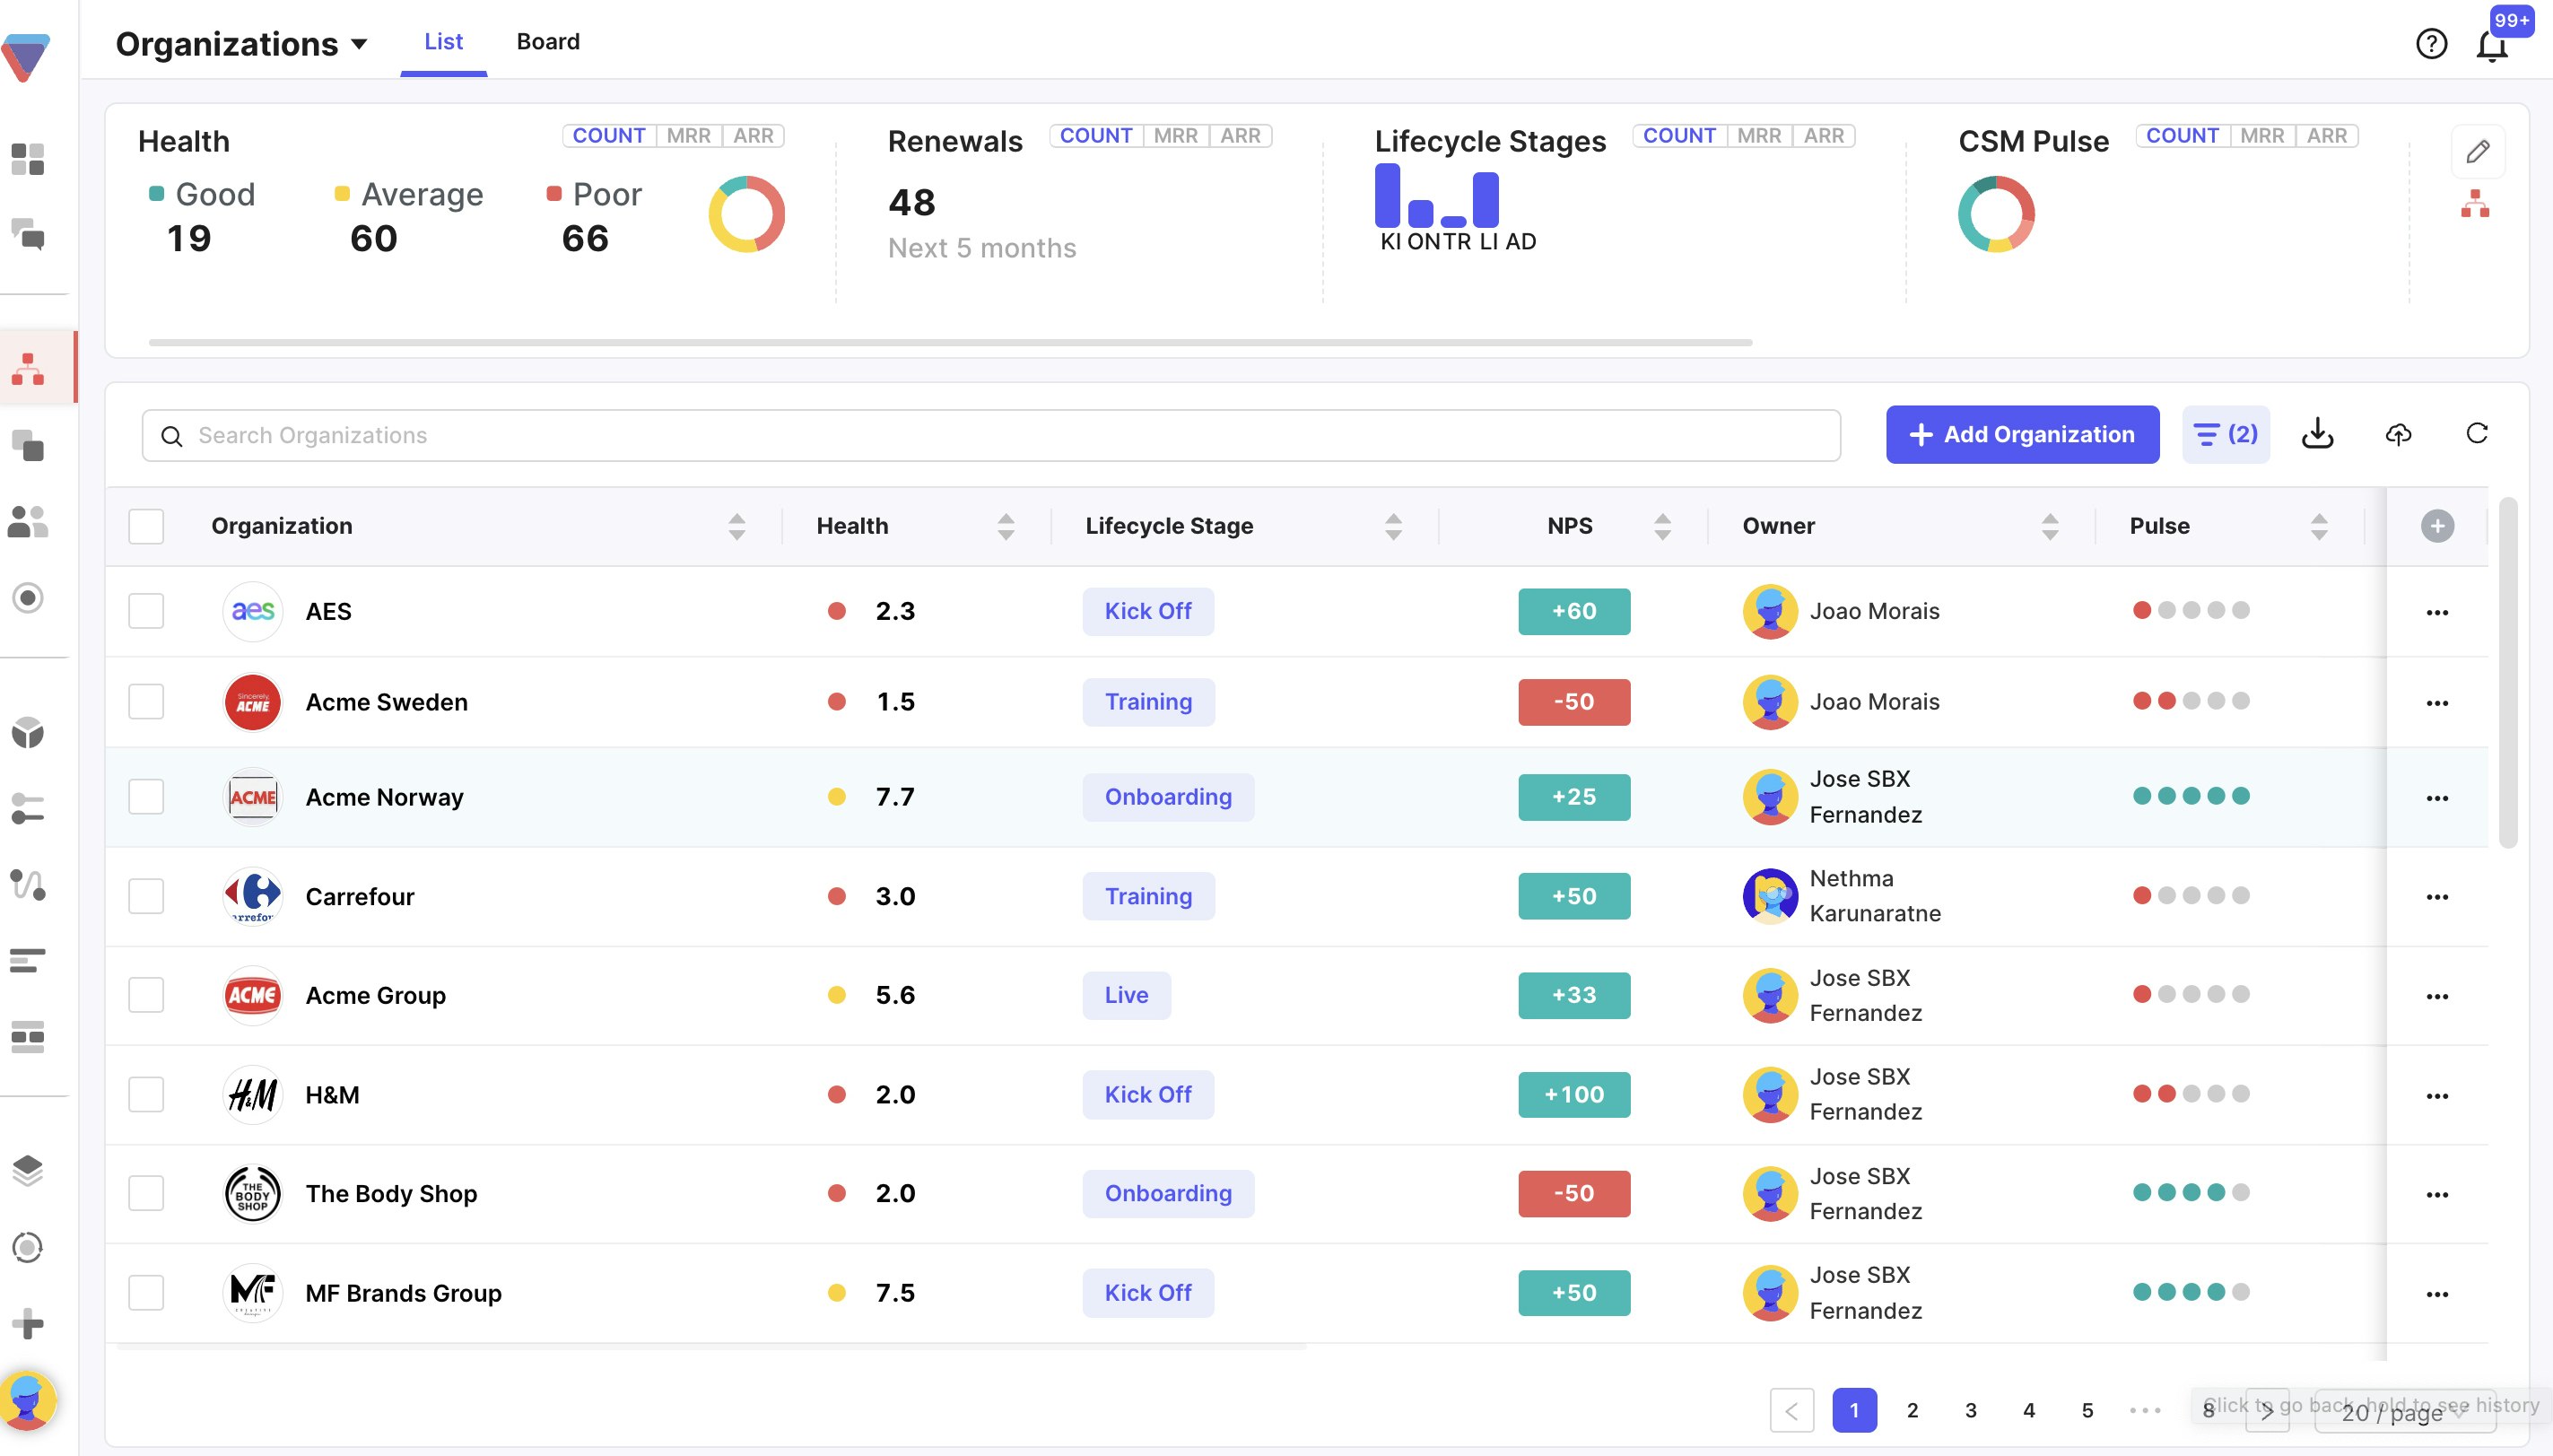Screen dimensions: 2553x1456
Task: Click the refresh list icon
Action: pos(2476,434)
